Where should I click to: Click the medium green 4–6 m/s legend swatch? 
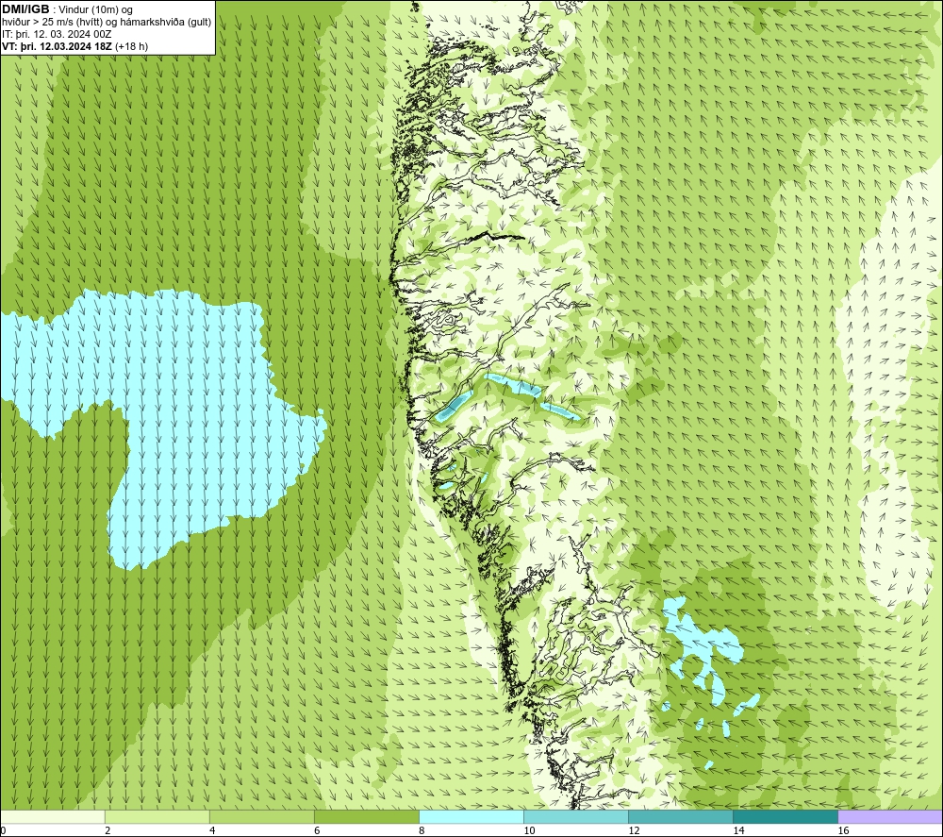point(261,816)
